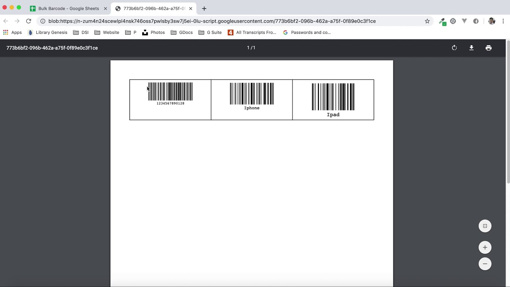The image size is (510, 287).
Task: Open the Vue devtools extension
Action: [464, 21]
